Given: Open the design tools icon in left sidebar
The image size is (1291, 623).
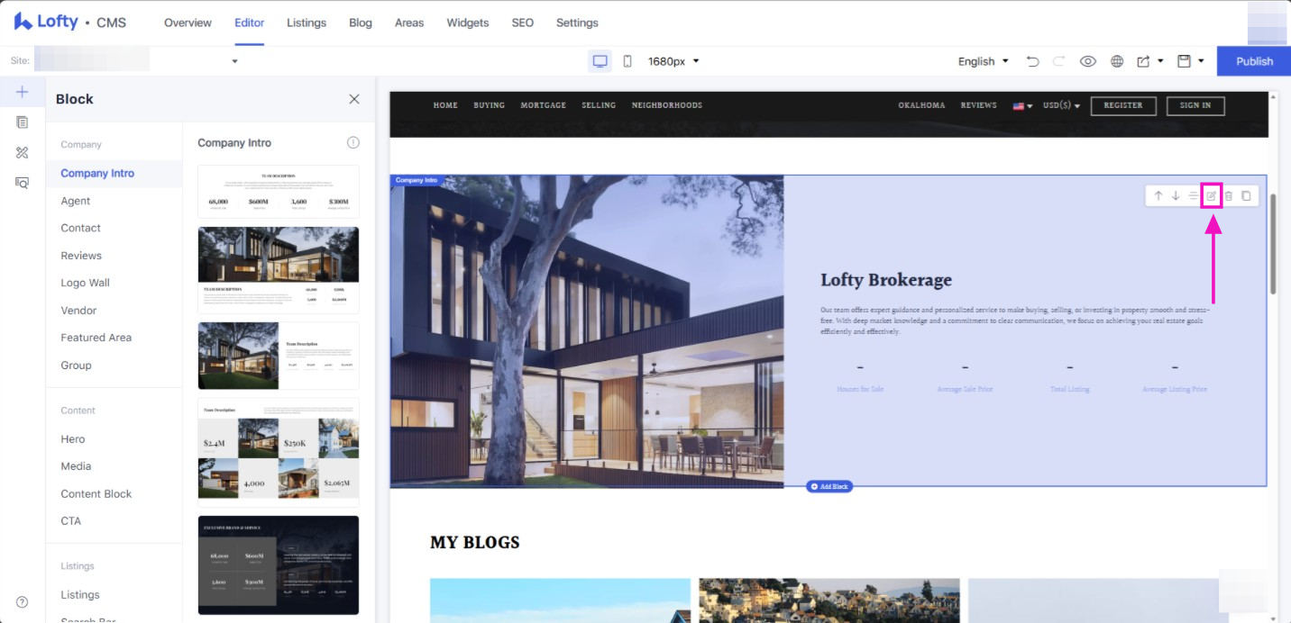Looking at the screenshot, I should pyautogui.click(x=23, y=152).
